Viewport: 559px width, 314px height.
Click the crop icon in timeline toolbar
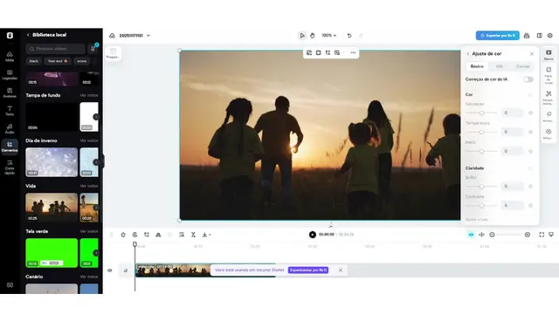point(147,235)
